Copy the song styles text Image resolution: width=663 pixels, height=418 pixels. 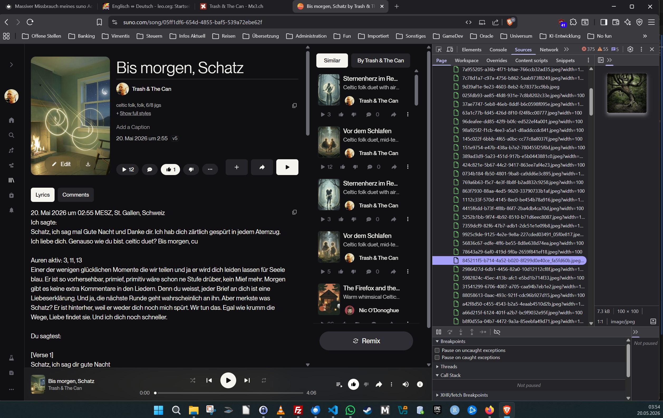[294, 106]
